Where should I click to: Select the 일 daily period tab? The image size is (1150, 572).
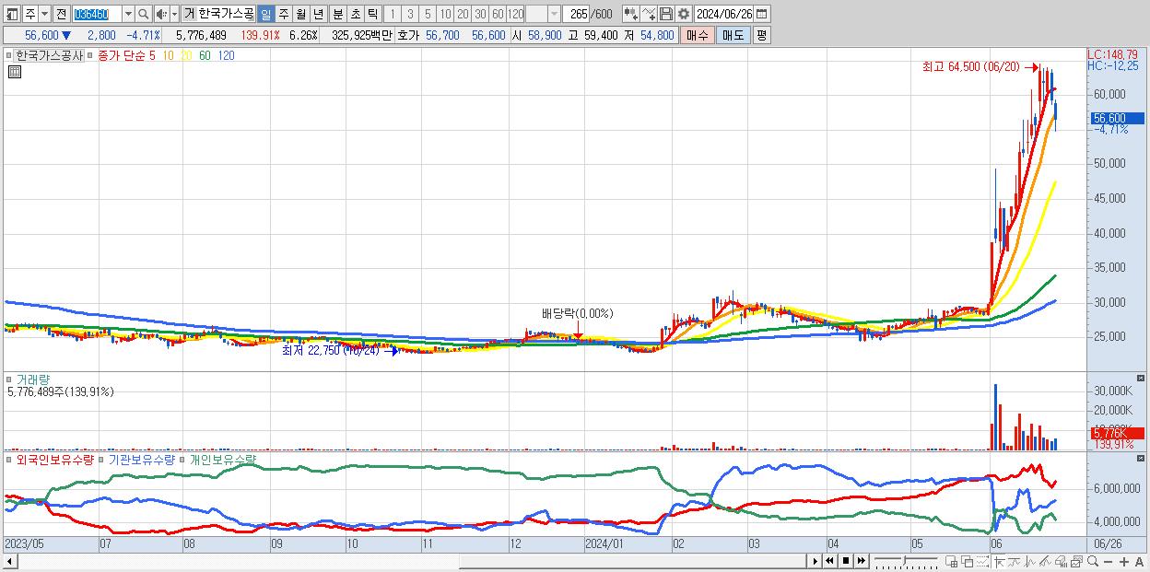[265, 14]
